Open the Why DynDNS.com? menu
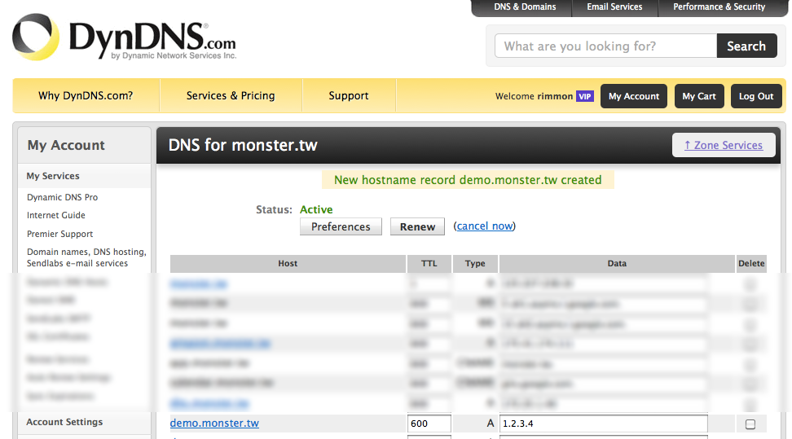 86,95
